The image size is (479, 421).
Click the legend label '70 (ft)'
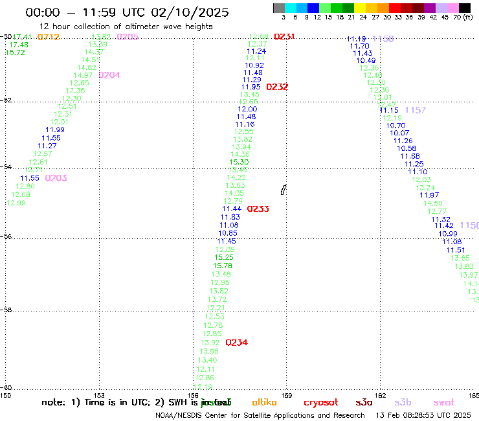tap(463, 17)
